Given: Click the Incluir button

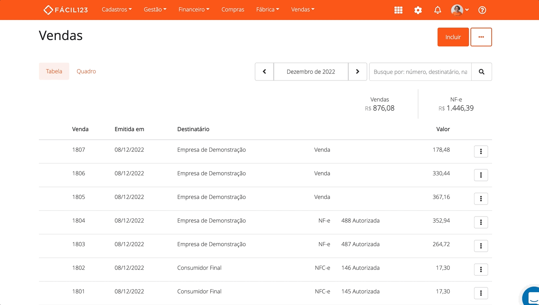Looking at the screenshot, I should point(453,37).
